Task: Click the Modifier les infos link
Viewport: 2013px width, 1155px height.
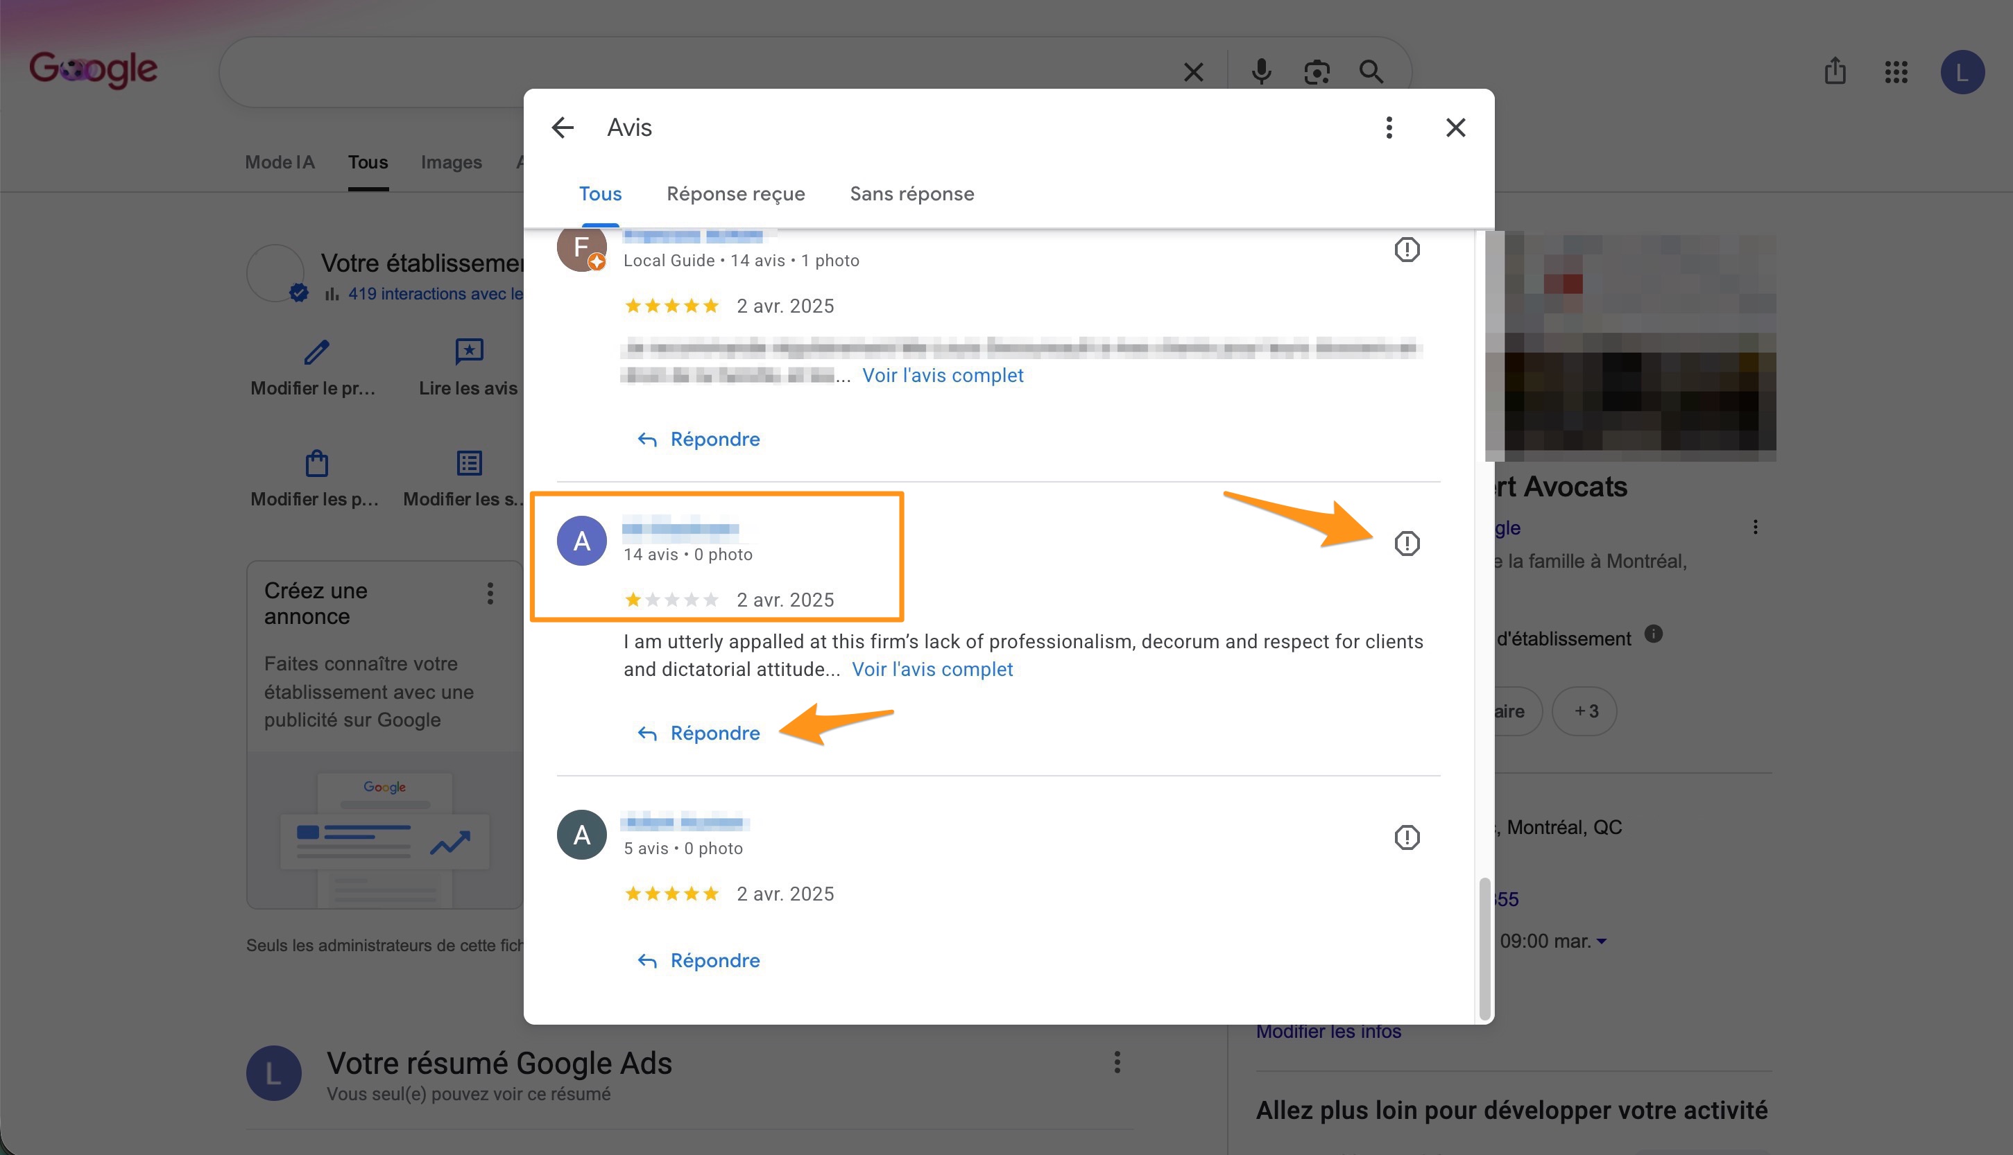Action: tap(1328, 1032)
